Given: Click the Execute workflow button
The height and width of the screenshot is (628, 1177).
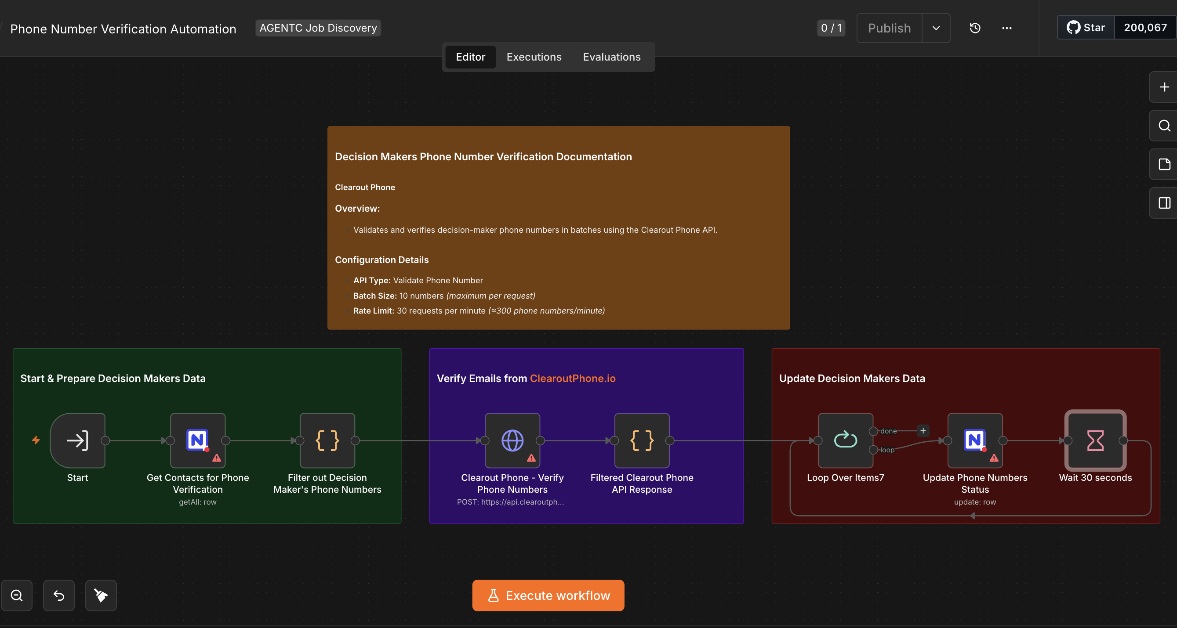Looking at the screenshot, I should pyautogui.click(x=549, y=596).
